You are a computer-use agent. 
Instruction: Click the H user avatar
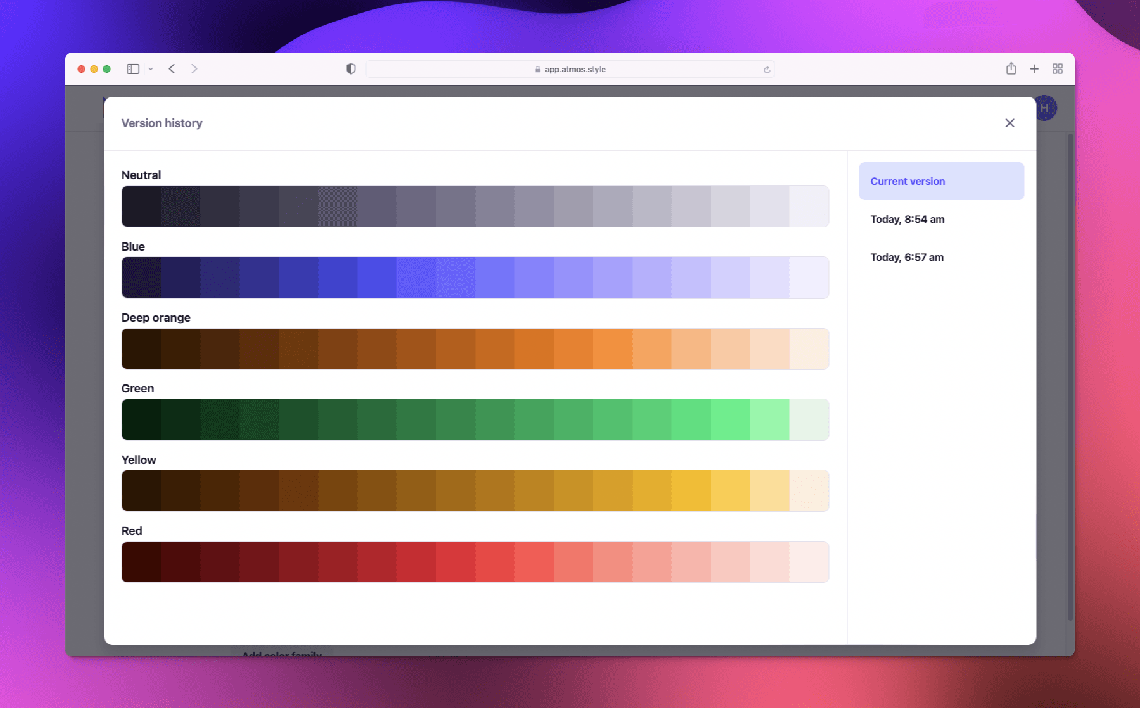(1046, 108)
